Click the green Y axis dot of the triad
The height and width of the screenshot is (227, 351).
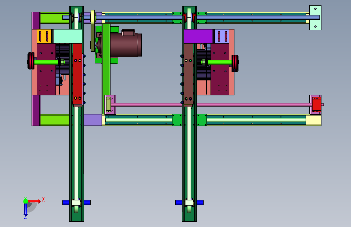pyautogui.click(x=26, y=201)
